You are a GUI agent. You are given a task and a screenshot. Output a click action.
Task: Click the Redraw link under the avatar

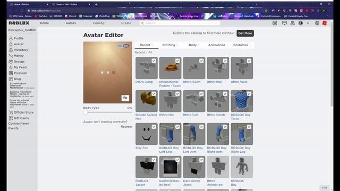point(126,127)
